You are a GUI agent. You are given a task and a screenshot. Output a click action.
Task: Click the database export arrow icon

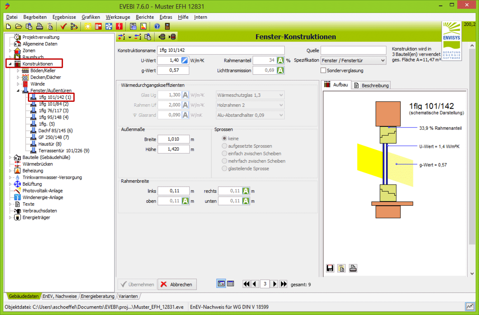[x=172, y=37]
